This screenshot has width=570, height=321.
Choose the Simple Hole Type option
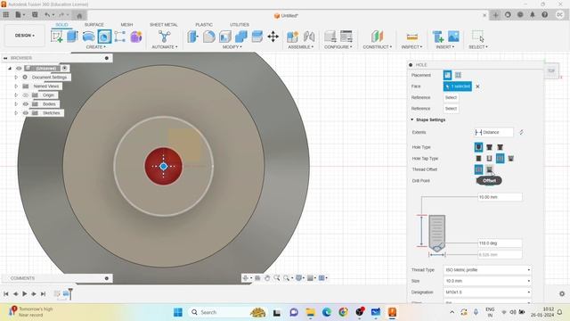pyautogui.click(x=478, y=147)
